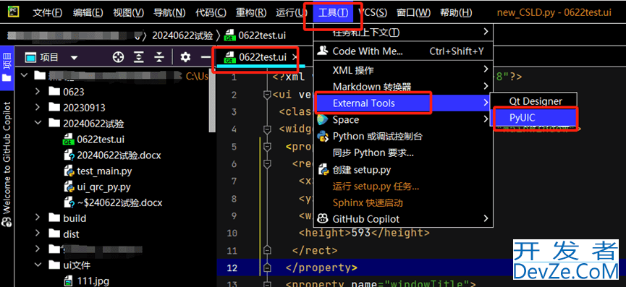626x287 pixels.
Task: Click 运行 setup.py 任务 entry
Action: pyautogui.click(x=402, y=186)
